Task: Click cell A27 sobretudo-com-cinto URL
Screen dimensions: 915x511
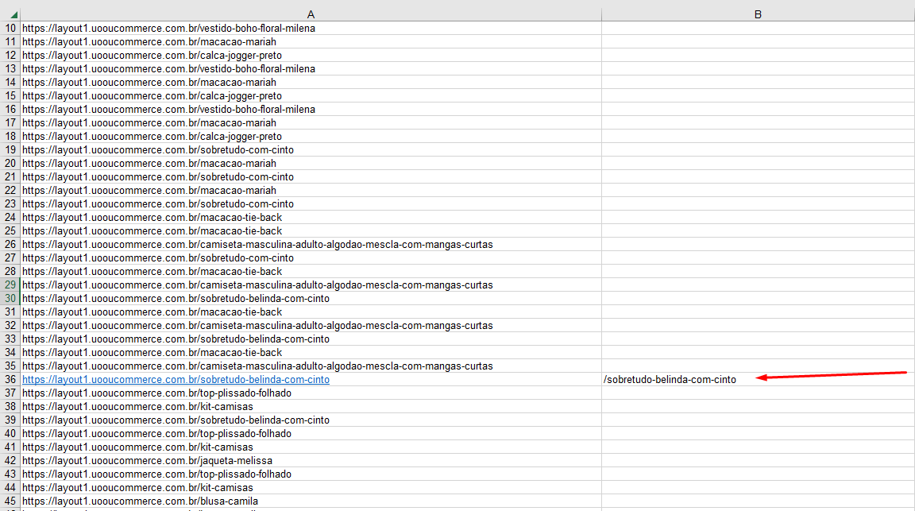Action: click(x=311, y=258)
